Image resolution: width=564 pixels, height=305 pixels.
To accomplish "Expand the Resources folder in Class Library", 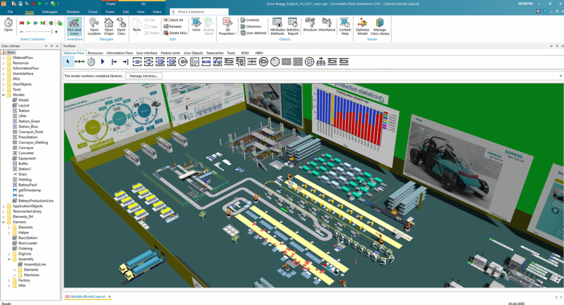I will [4, 63].
